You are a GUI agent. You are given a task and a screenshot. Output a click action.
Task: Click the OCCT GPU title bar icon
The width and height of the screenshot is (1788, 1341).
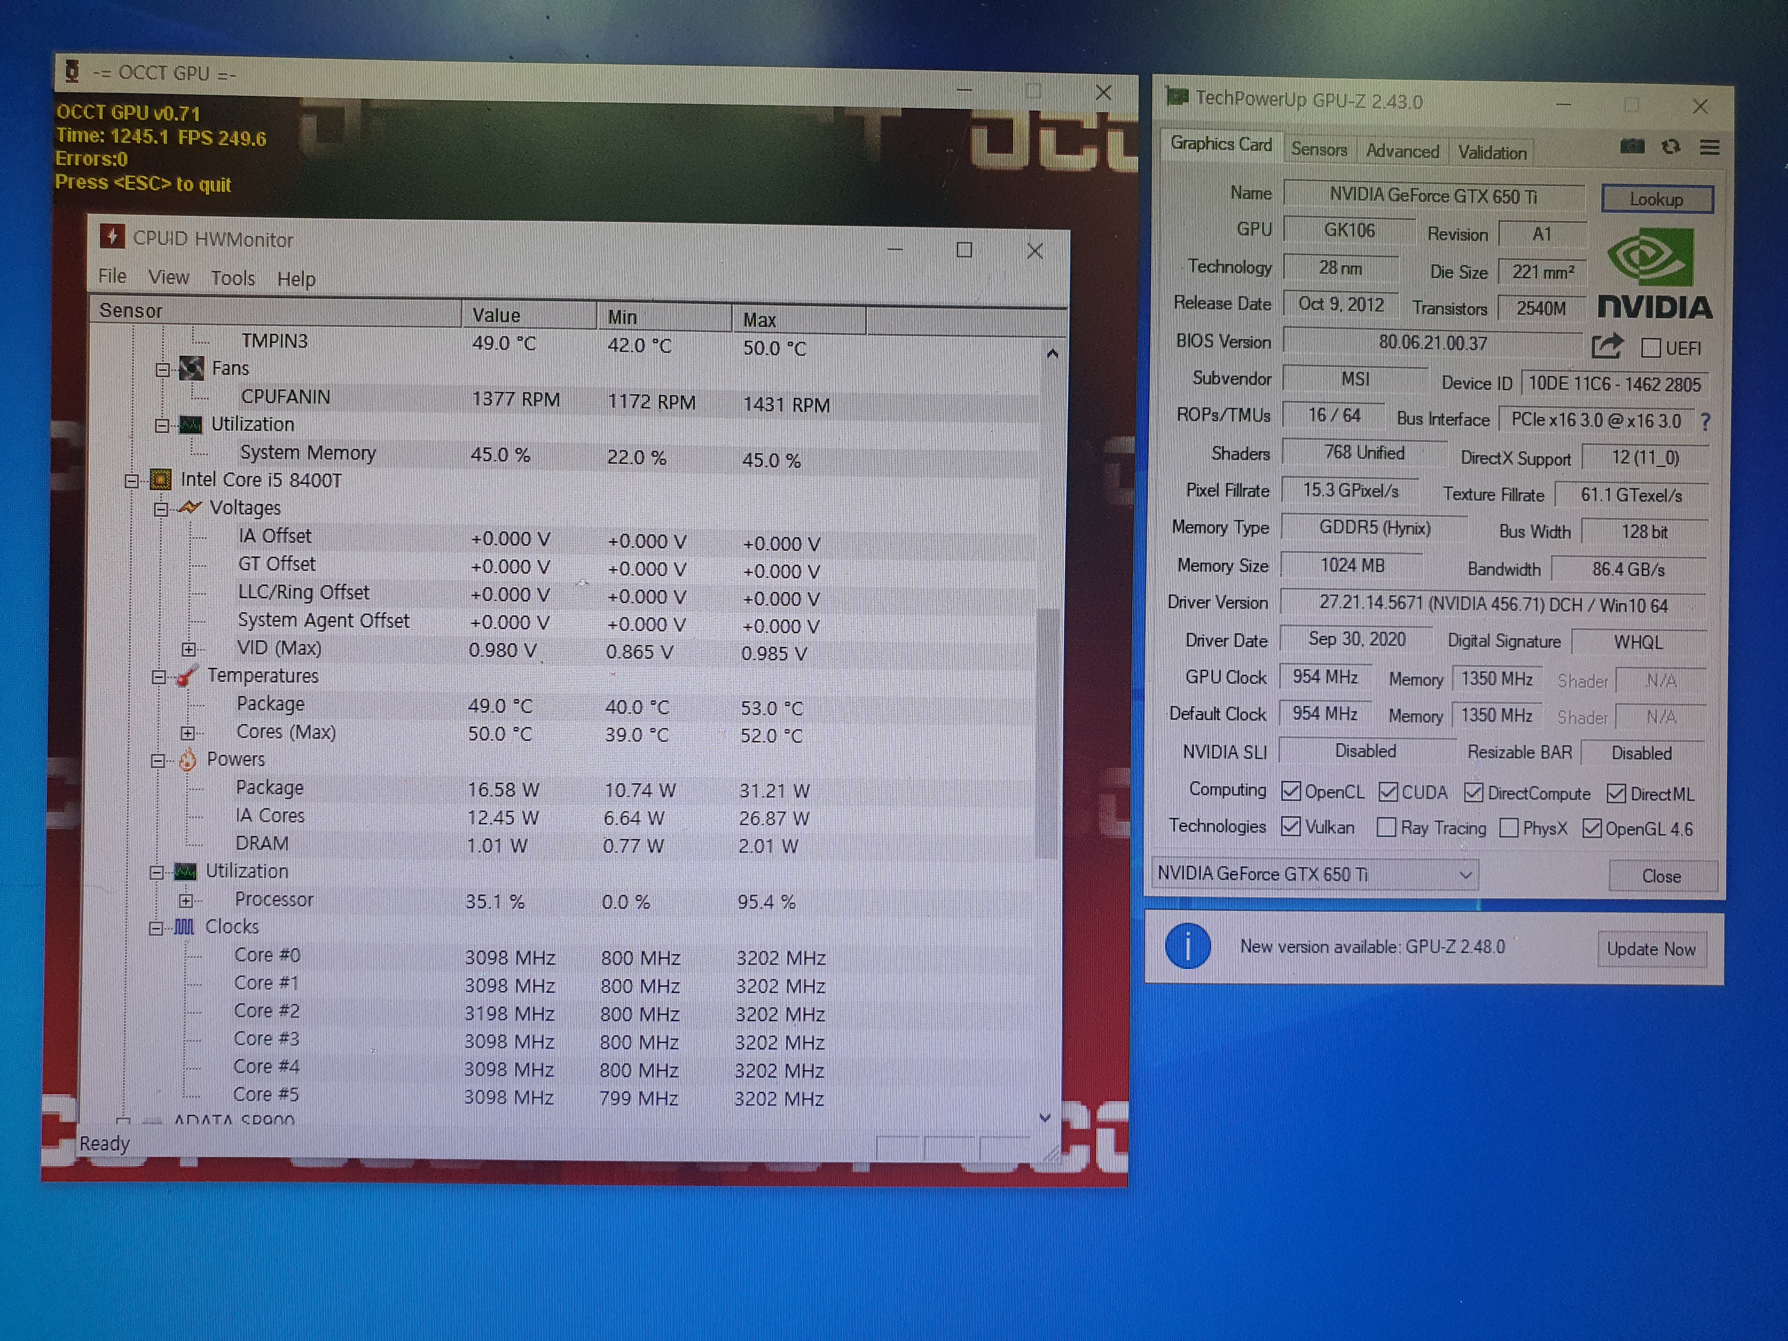coord(72,71)
